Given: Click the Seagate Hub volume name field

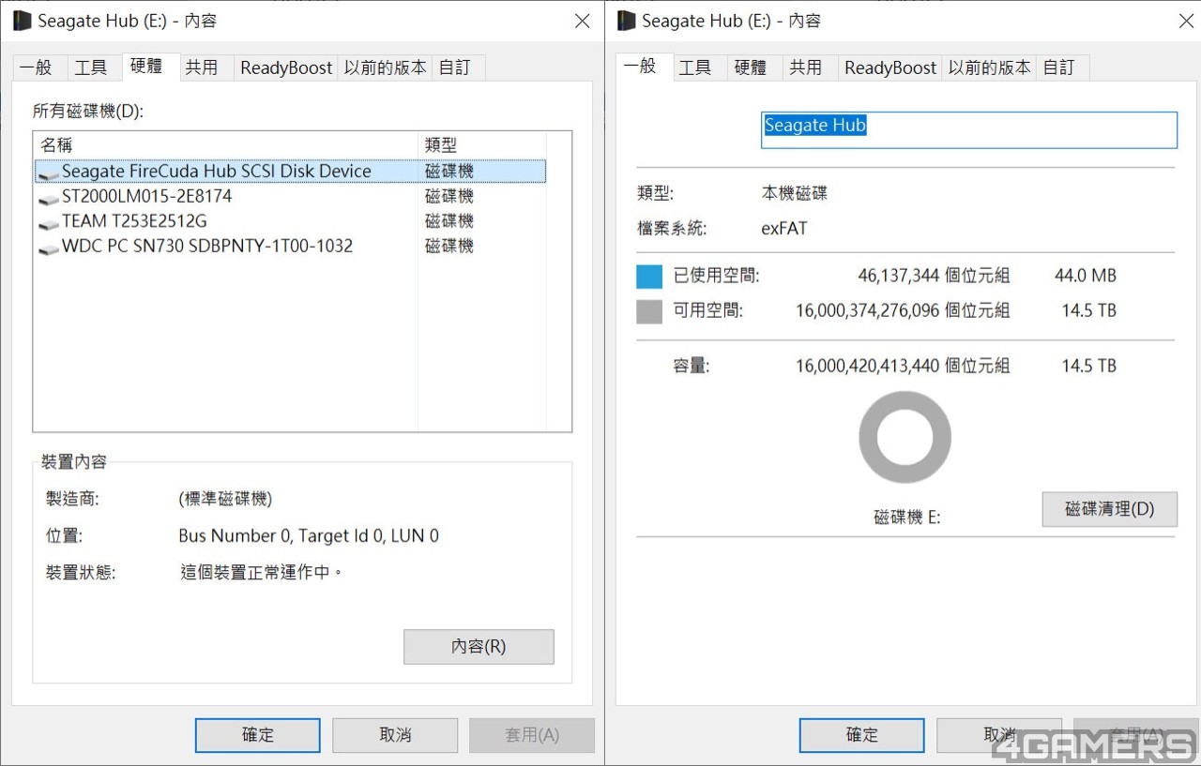Looking at the screenshot, I should pos(968,130).
